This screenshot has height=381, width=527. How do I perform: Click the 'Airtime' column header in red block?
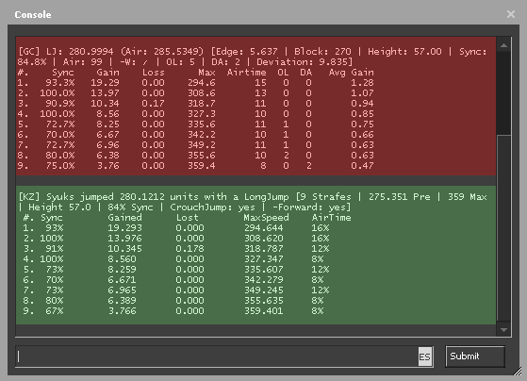click(x=246, y=73)
